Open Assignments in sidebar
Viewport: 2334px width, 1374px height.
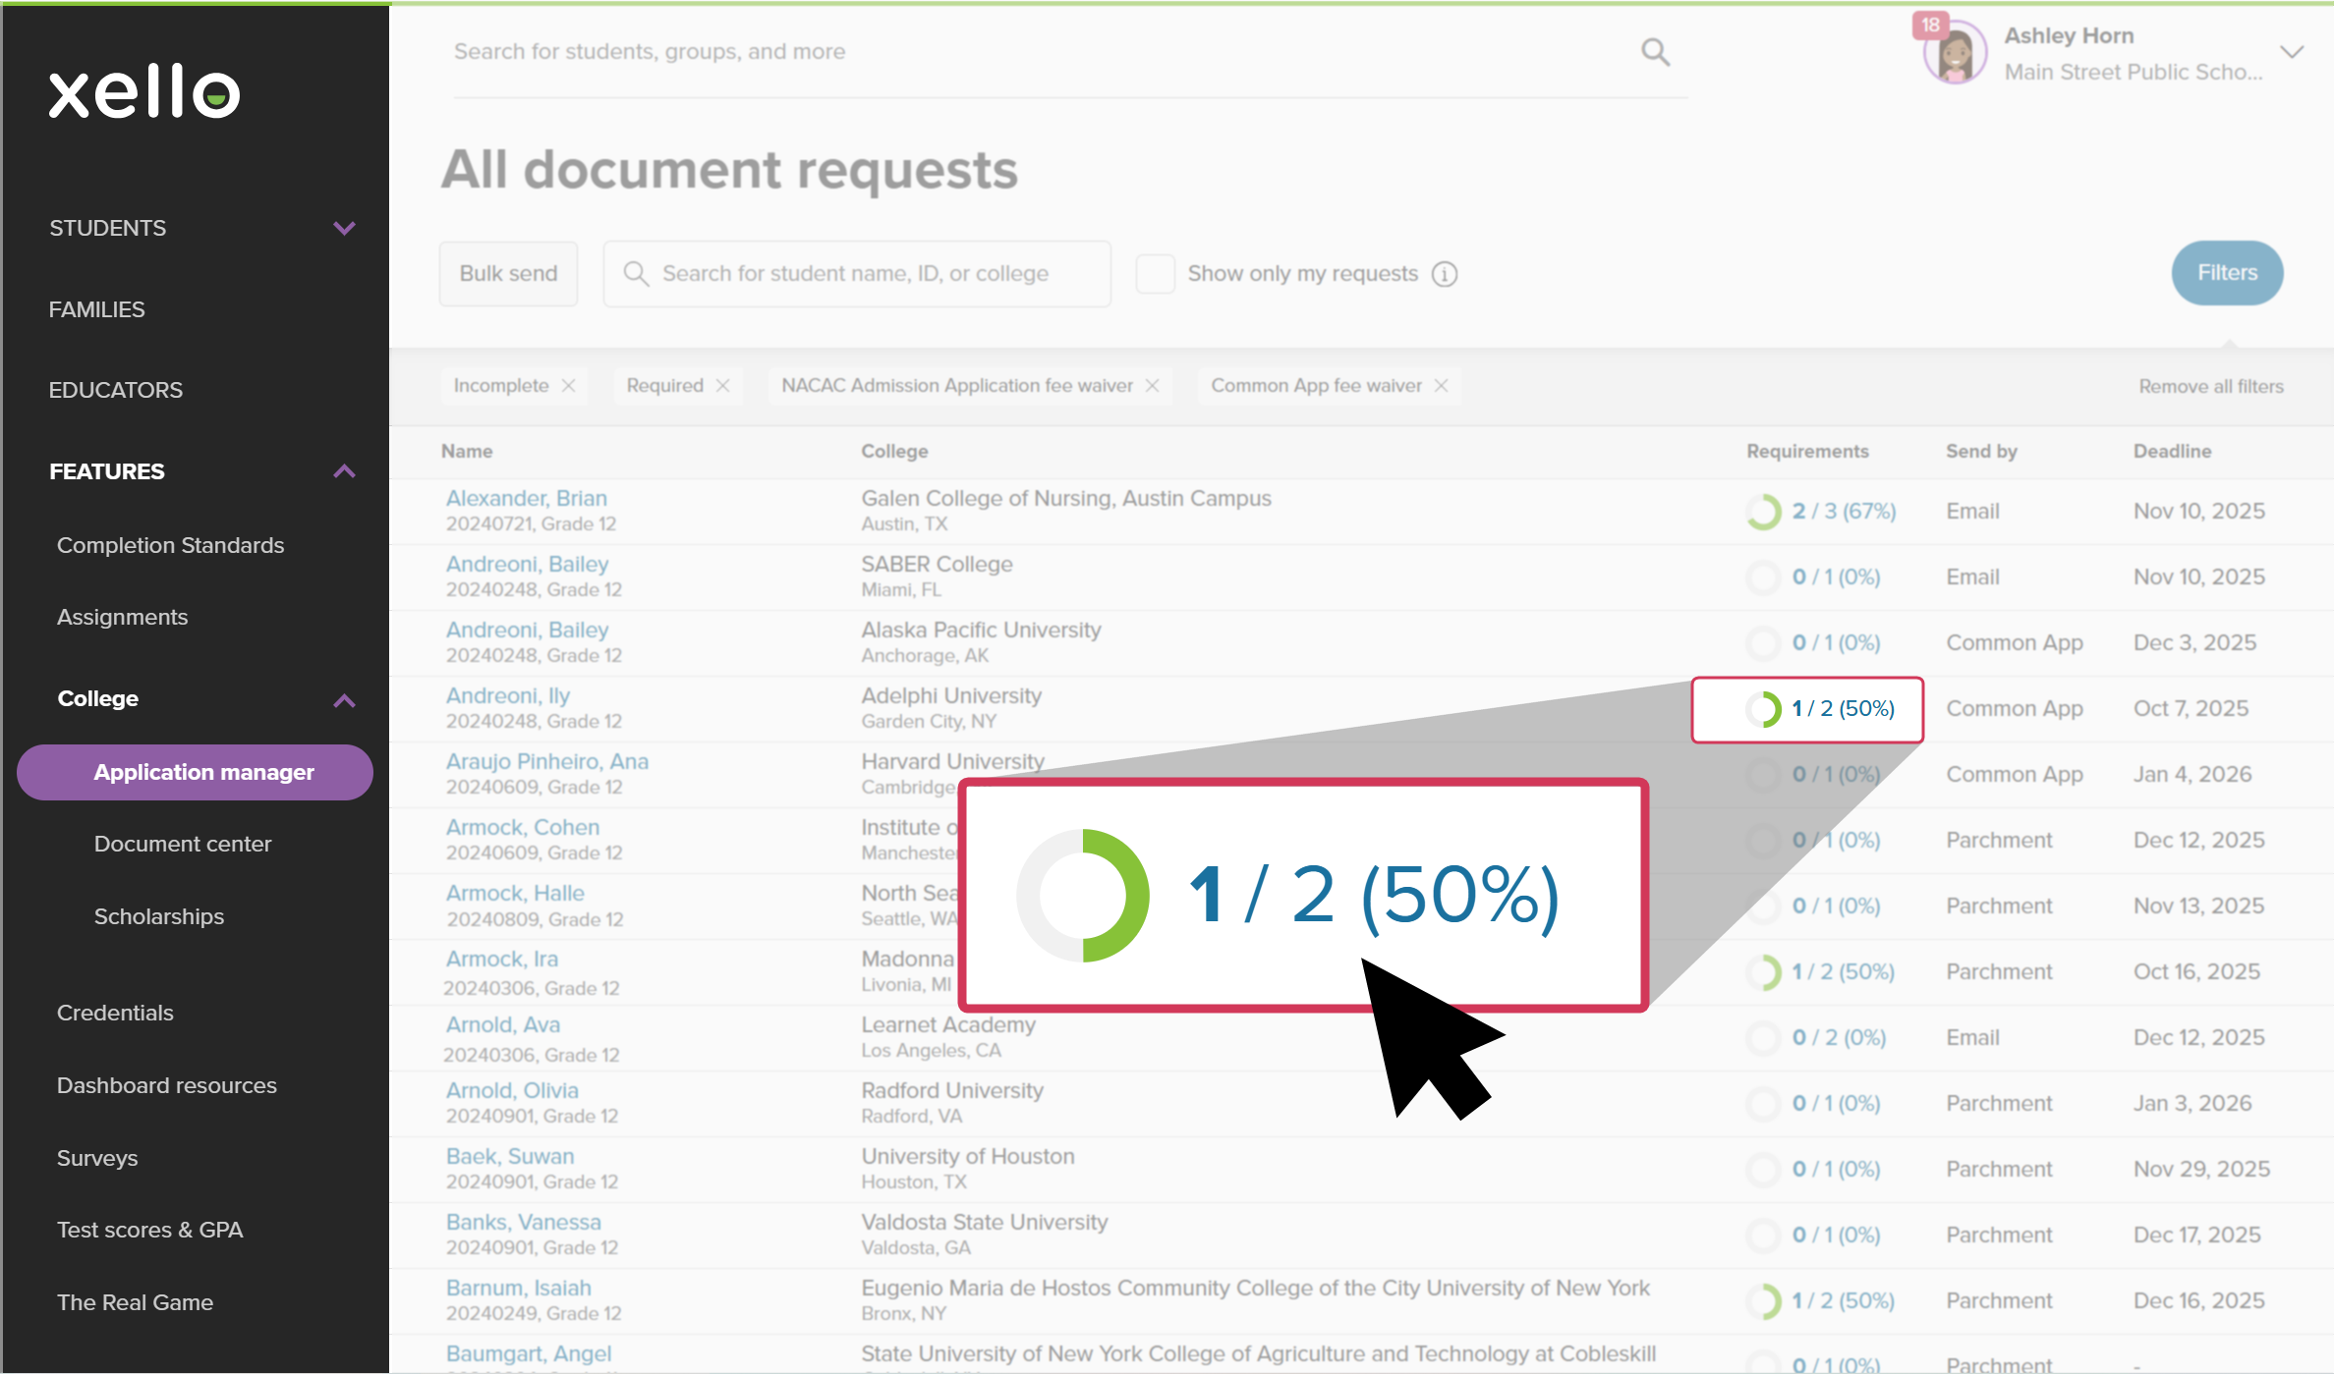122,617
